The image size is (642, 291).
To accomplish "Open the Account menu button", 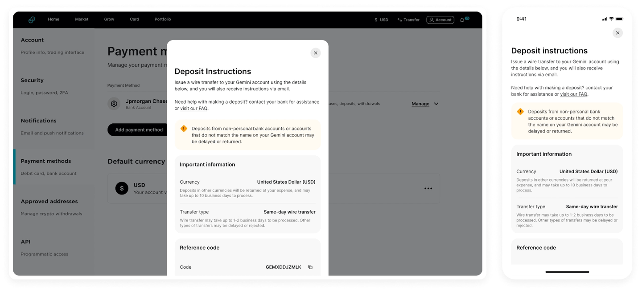I will (x=440, y=20).
